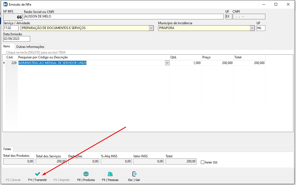
Task: Click the Data Emissão date field
Action: point(16,39)
